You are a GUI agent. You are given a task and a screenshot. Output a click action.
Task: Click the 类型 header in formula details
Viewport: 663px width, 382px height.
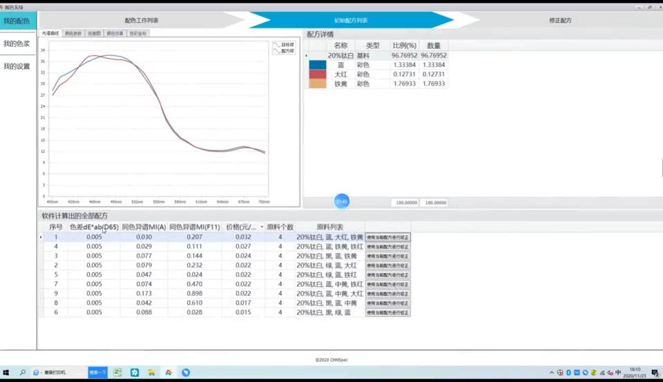[372, 46]
